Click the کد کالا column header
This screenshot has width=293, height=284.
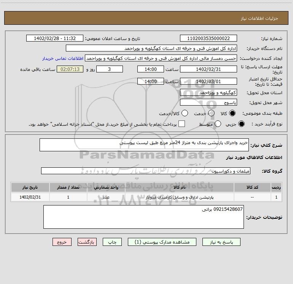(x=252, y=187)
